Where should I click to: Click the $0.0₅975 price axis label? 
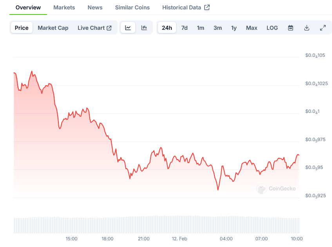pyautogui.click(x=315, y=140)
